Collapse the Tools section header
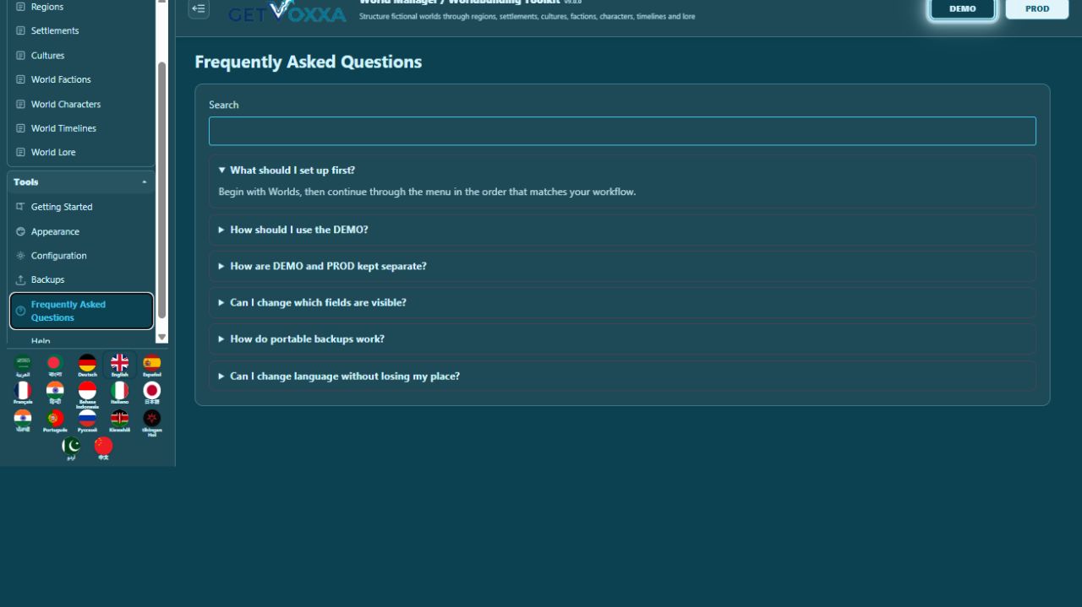Viewport: 1082px width, 607px height. pyautogui.click(x=81, y=182)
